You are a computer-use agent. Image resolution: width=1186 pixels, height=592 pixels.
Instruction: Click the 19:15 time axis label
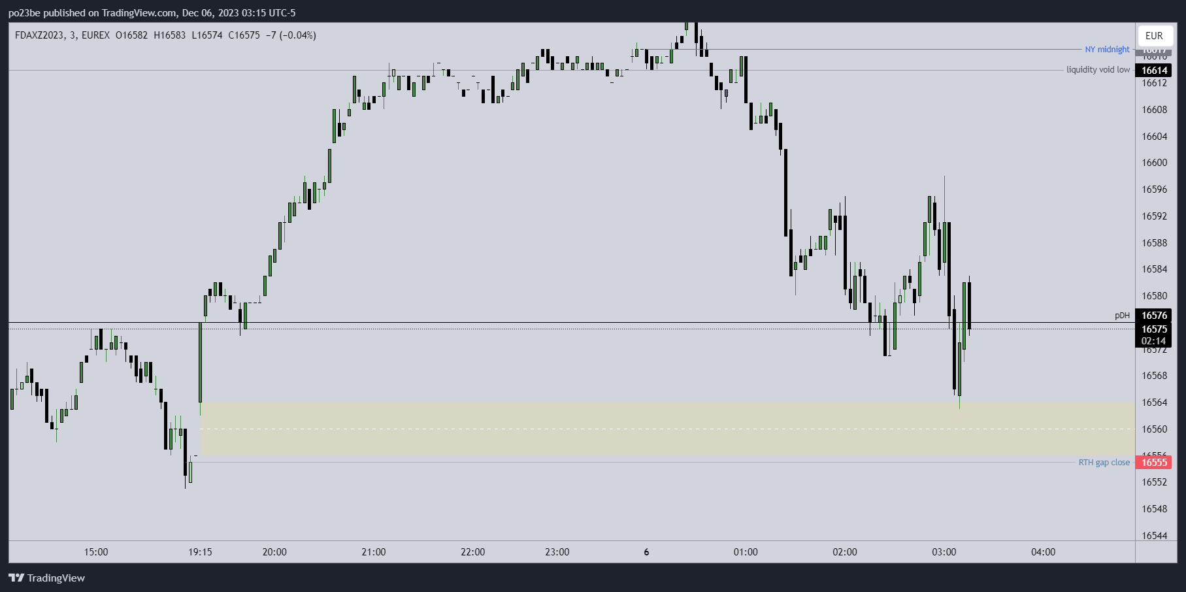pyautogui.click(x=200, y=552)
